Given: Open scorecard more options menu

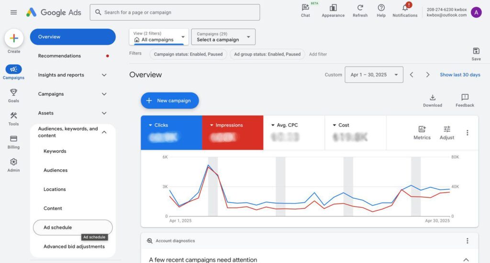Looking at the screenshot, I should click(x=467, y=133).
